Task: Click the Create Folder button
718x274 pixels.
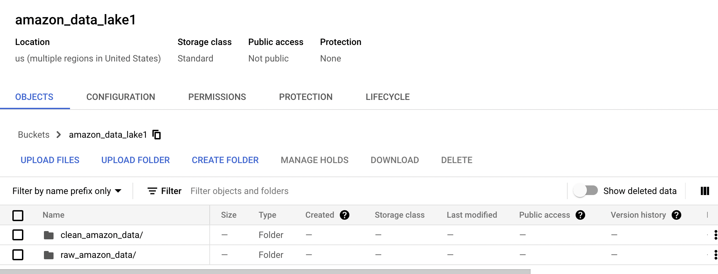Action: pos(225,160)
